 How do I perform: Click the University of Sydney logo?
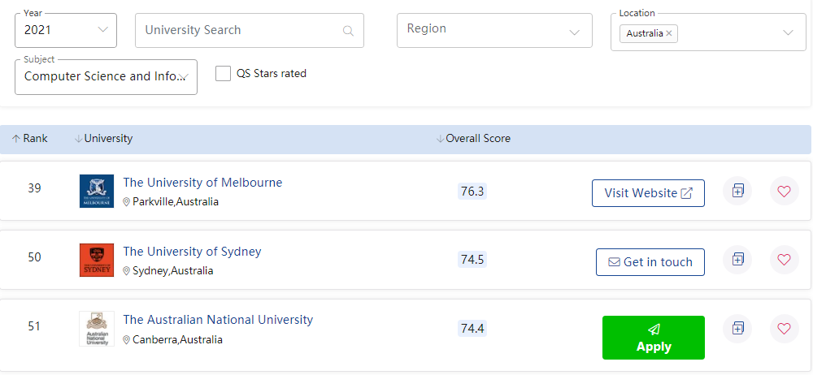[x=97, y=260]
